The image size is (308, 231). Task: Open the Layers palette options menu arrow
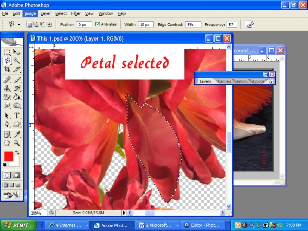pos(271,82)
